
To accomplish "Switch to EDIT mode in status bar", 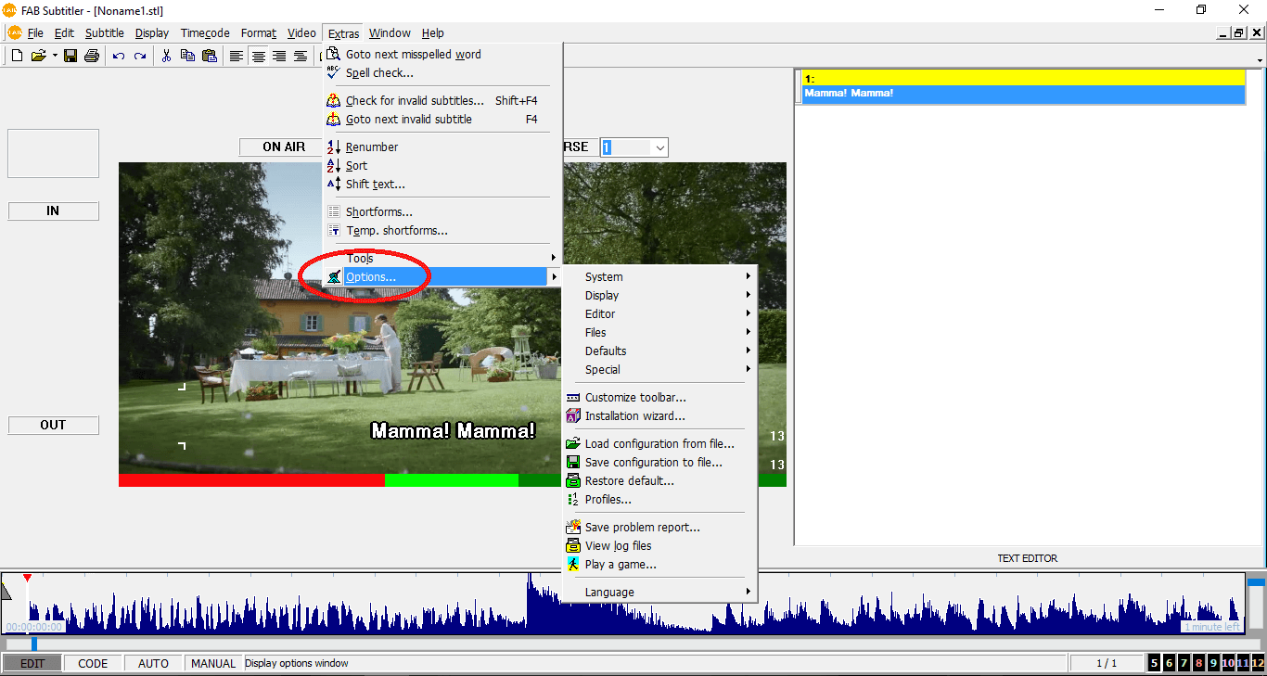I will point(32,663).
